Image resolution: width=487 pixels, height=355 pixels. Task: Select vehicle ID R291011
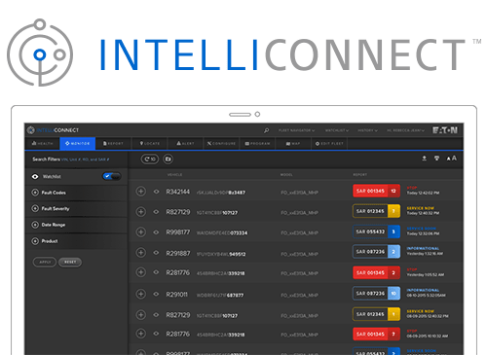tap(177, 295)
